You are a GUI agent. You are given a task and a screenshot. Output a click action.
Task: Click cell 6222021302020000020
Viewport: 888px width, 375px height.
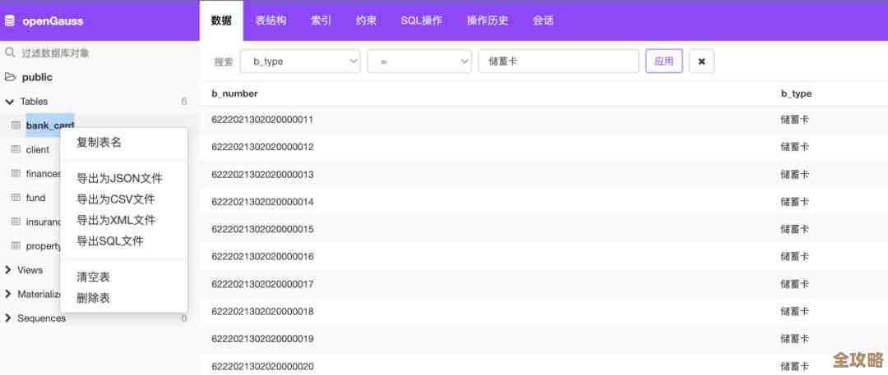(262, 366)
